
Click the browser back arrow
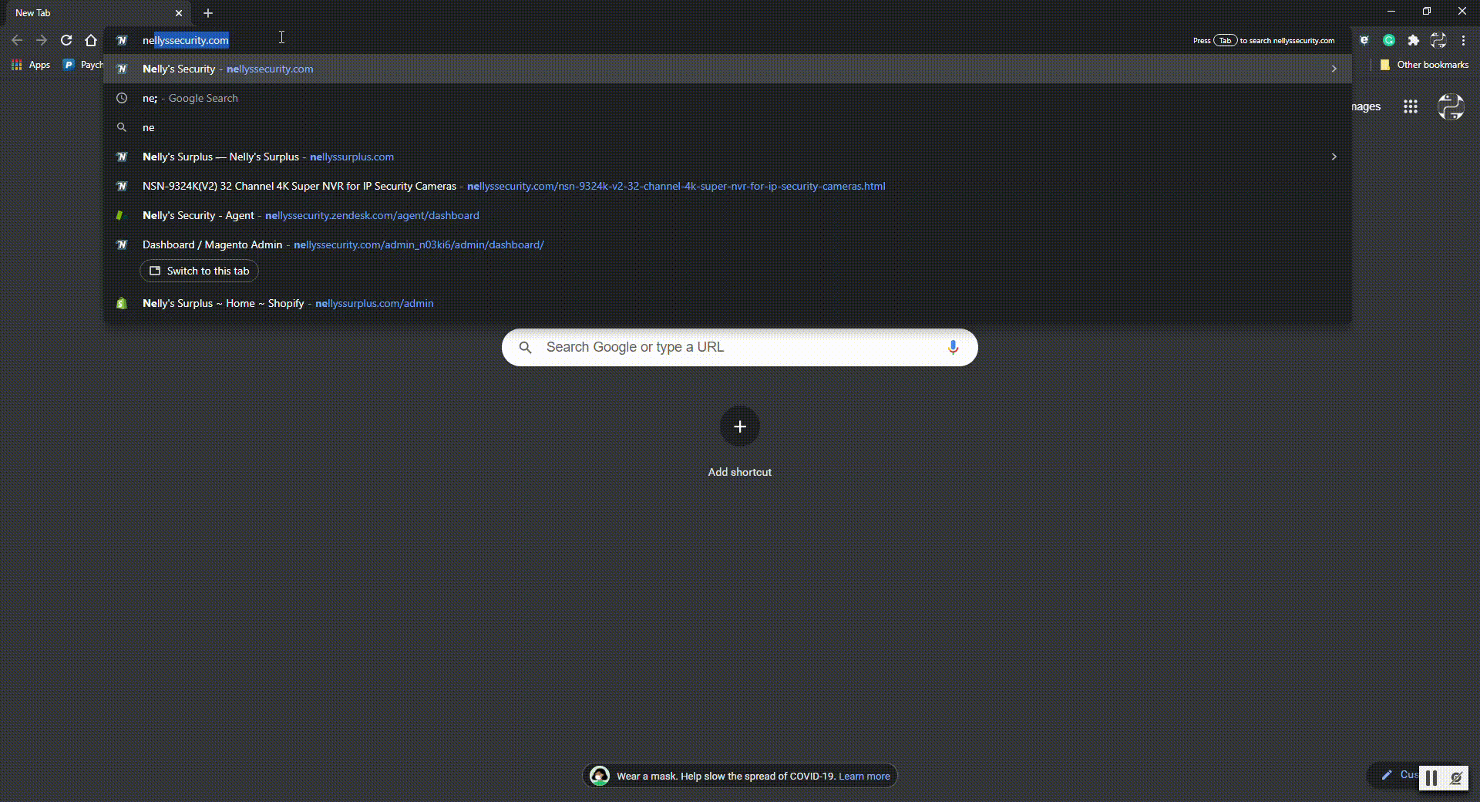17,40
